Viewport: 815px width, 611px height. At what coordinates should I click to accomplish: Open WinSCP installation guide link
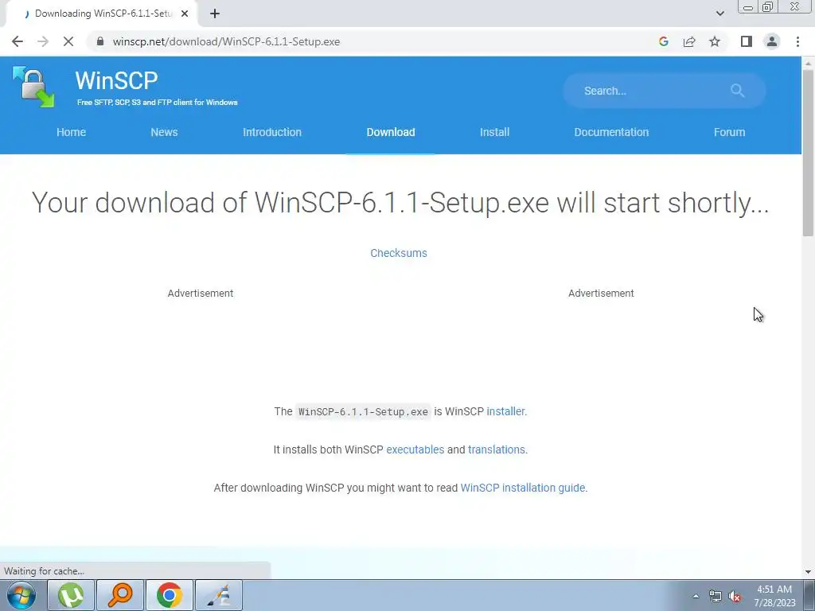click(523, 488)
